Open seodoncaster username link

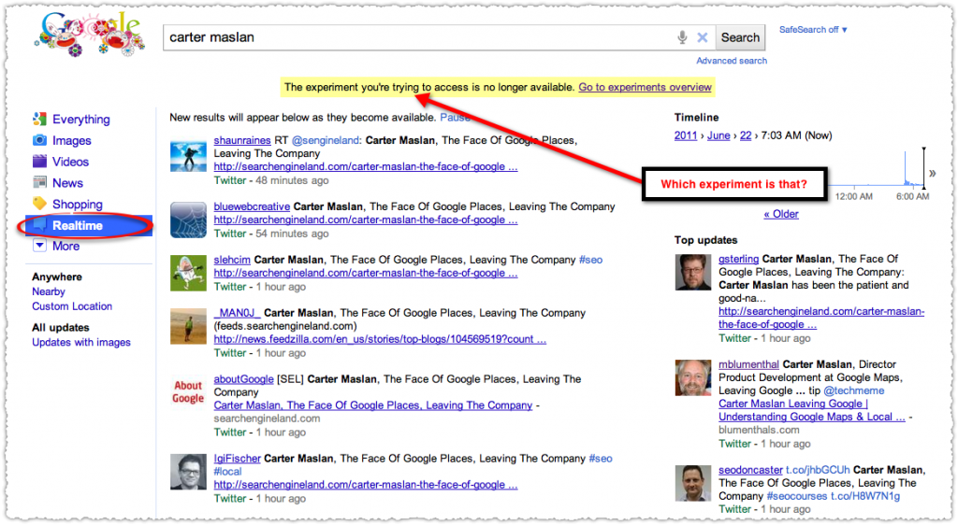750,470
